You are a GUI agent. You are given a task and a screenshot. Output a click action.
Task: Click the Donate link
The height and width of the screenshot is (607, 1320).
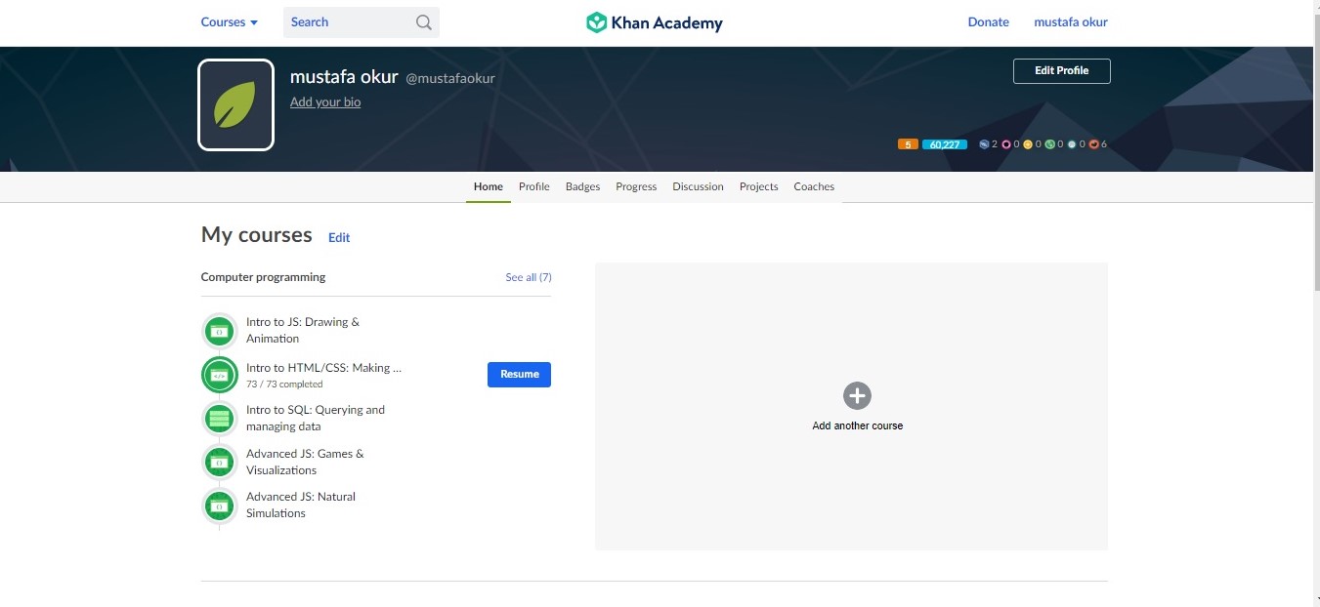[x=988, y=22]
